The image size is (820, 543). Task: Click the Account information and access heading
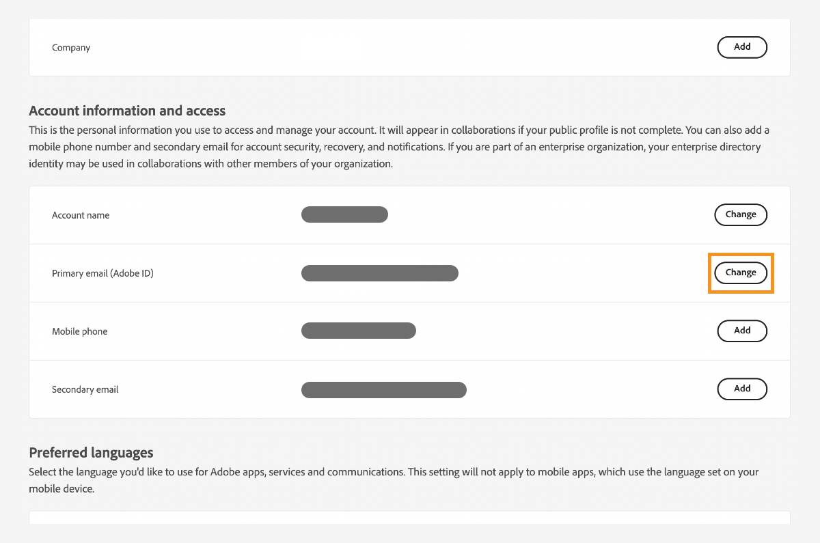[126, 111]
